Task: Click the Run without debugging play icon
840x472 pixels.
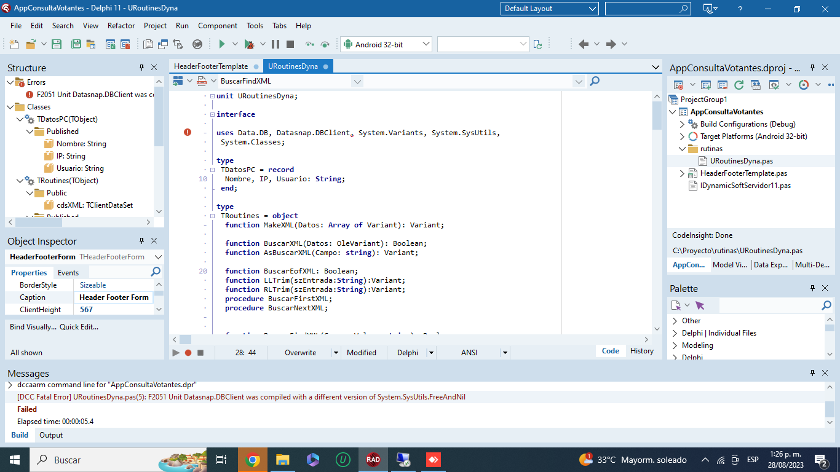Action: point(222,44)
